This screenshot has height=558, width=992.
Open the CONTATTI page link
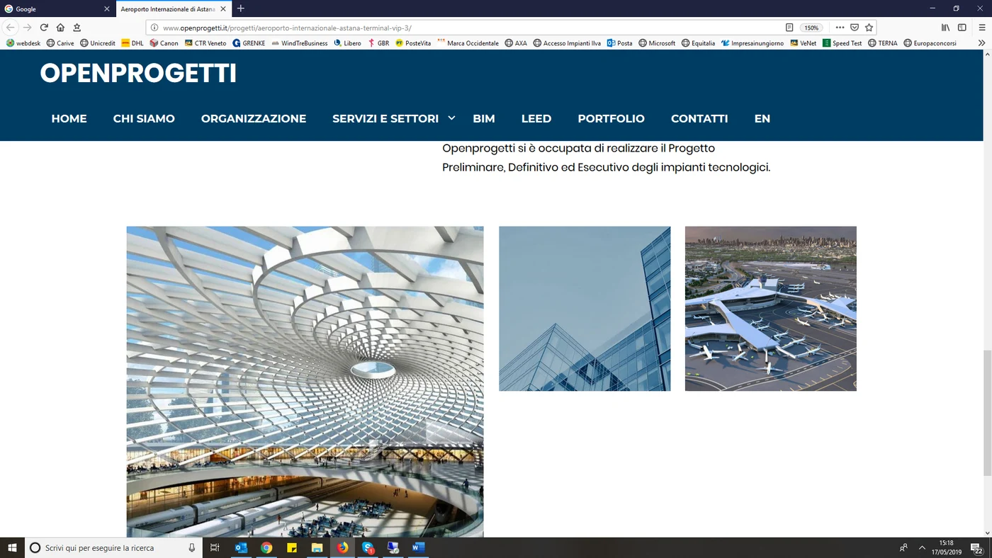pyautogui.click(x=699, y=119)
